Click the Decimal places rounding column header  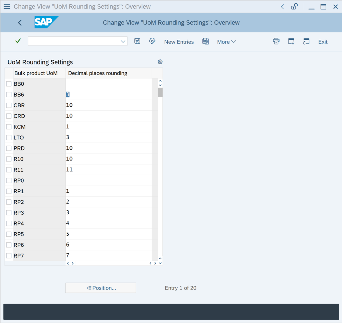[x=109, y=73]
